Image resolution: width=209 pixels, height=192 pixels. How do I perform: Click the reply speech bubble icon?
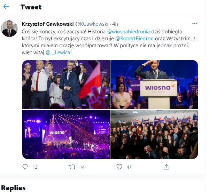(x=25, y=167)
